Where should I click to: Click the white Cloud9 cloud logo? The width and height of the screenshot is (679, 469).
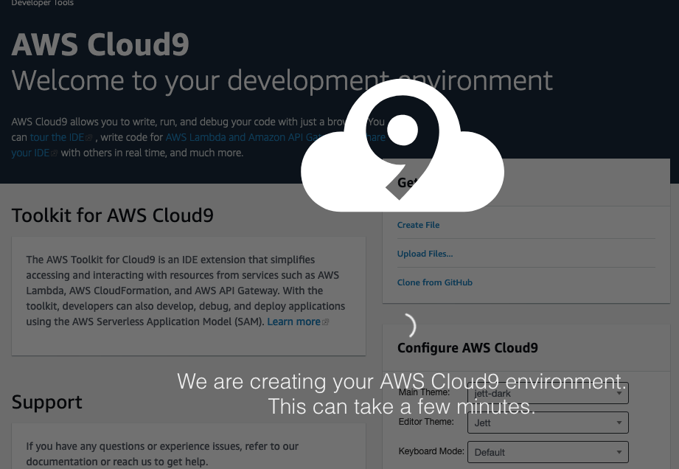[403, 146]
